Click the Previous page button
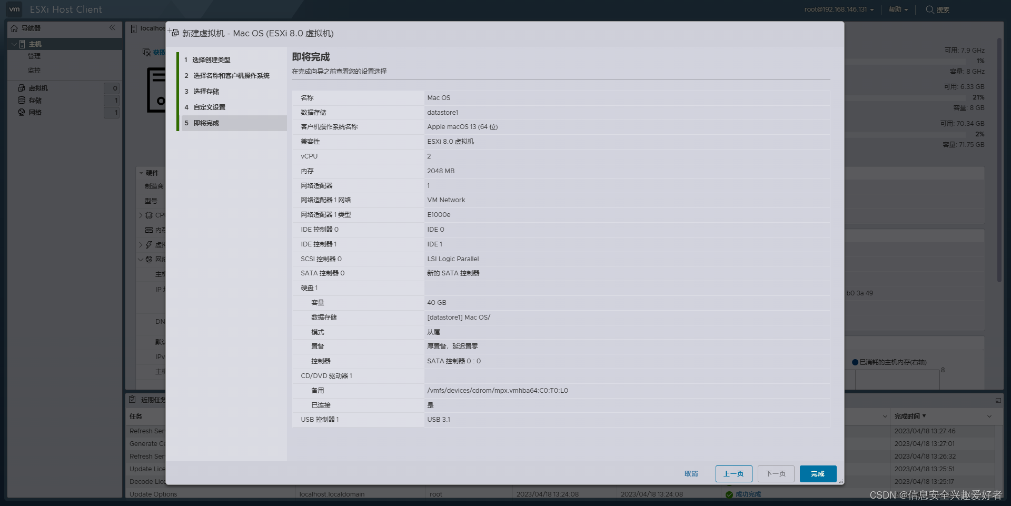The image size is (1011, 506). (x=734, y=474)
